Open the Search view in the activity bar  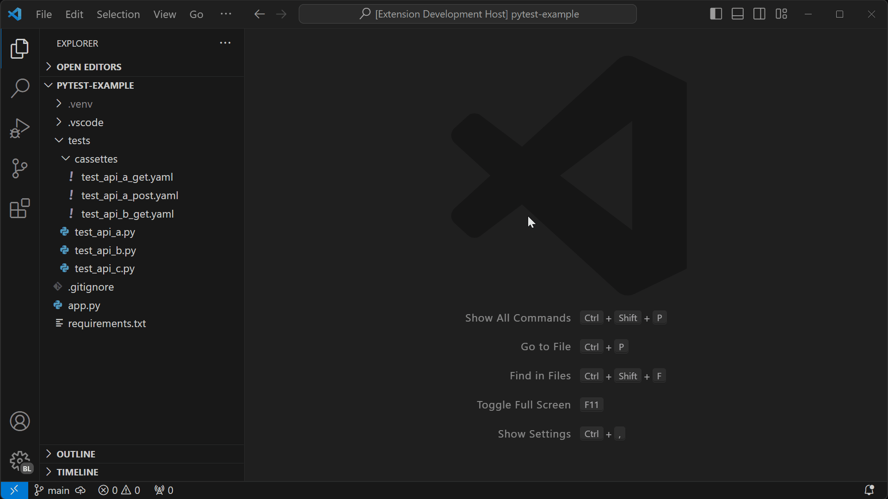point(20,88)
